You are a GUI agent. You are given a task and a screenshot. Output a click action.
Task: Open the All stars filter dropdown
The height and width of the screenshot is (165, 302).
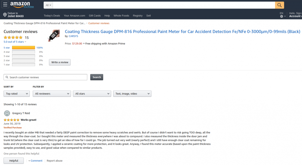click(x=92, y=94)
